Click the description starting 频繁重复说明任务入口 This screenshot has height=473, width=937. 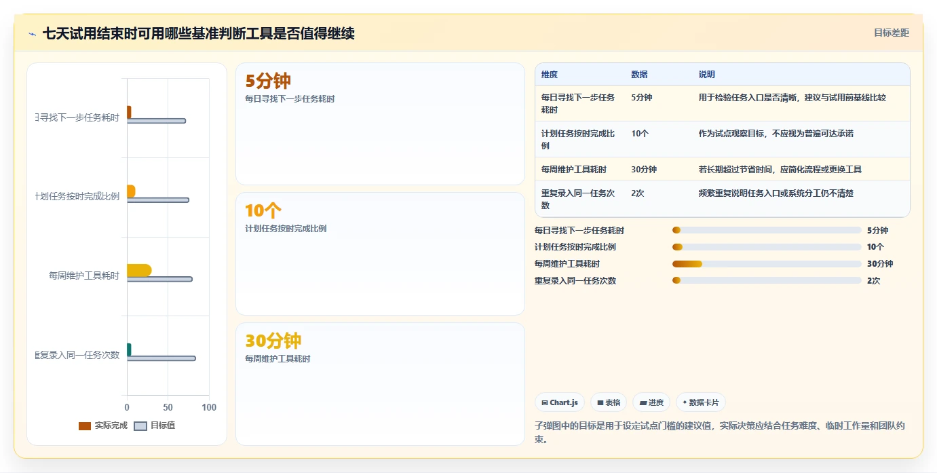776,193
